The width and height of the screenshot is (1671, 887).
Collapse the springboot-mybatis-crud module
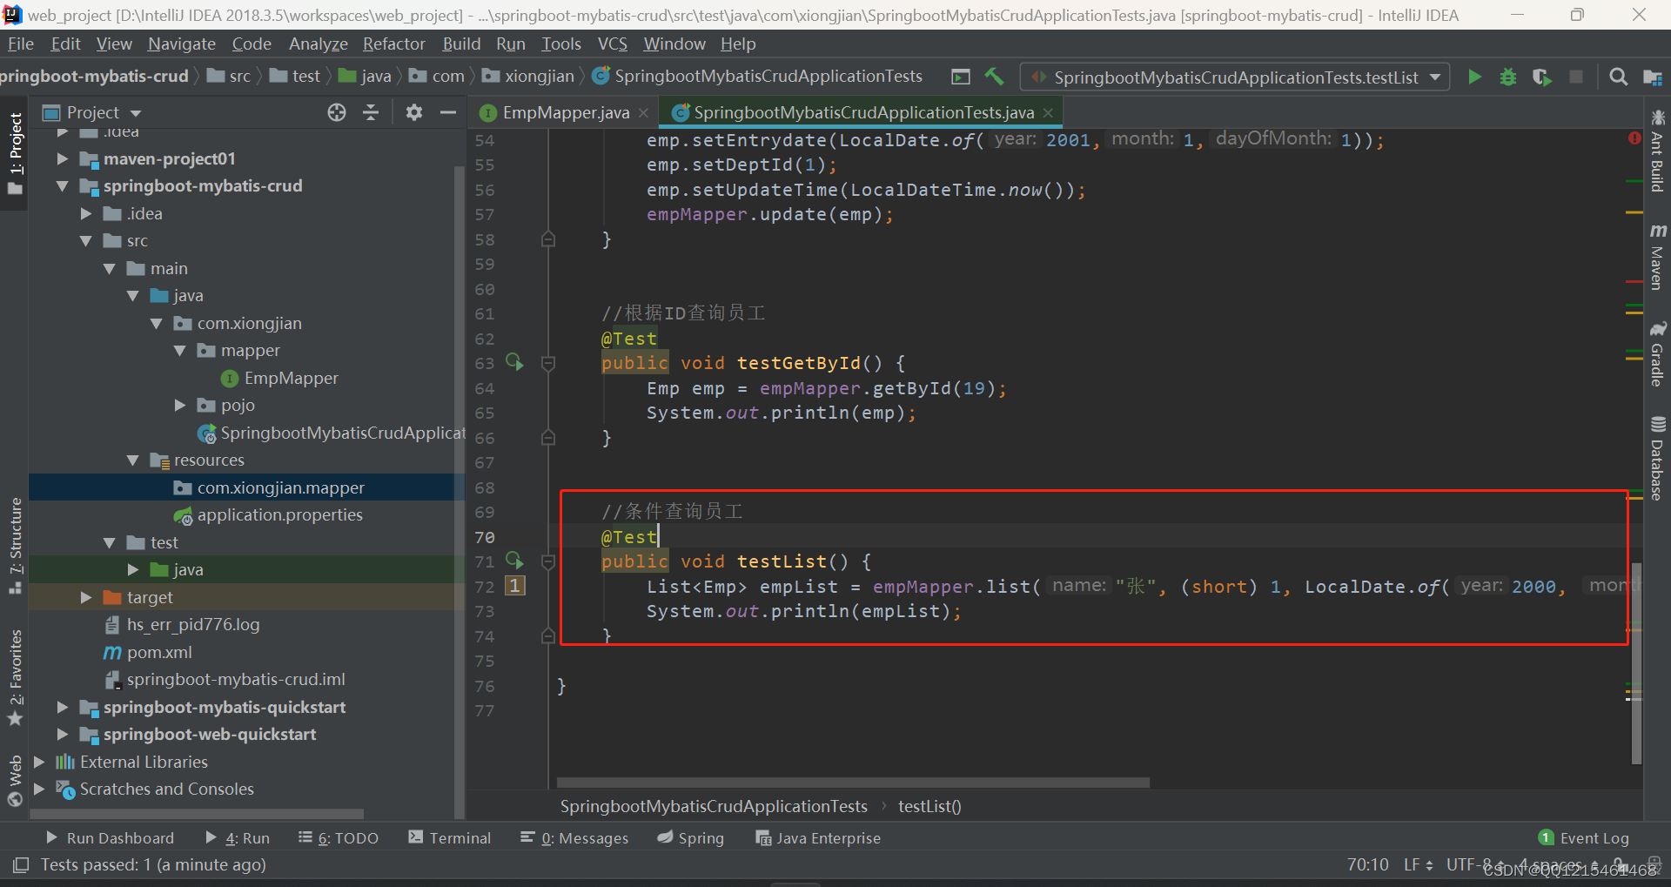pyautogui.click(x=62, y=186)
